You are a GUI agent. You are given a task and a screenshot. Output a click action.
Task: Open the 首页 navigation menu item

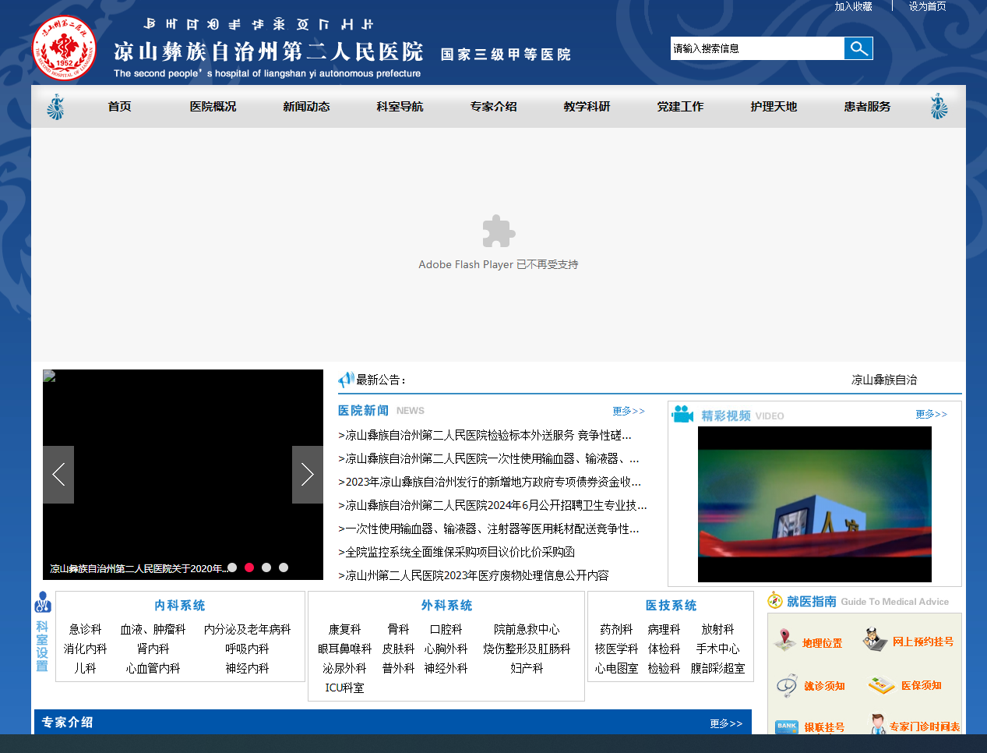coord(119,107)
